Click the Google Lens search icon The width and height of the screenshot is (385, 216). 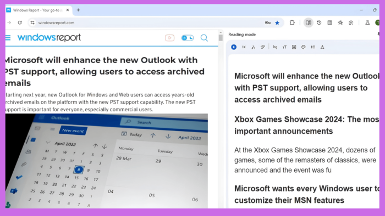(351, 22)
